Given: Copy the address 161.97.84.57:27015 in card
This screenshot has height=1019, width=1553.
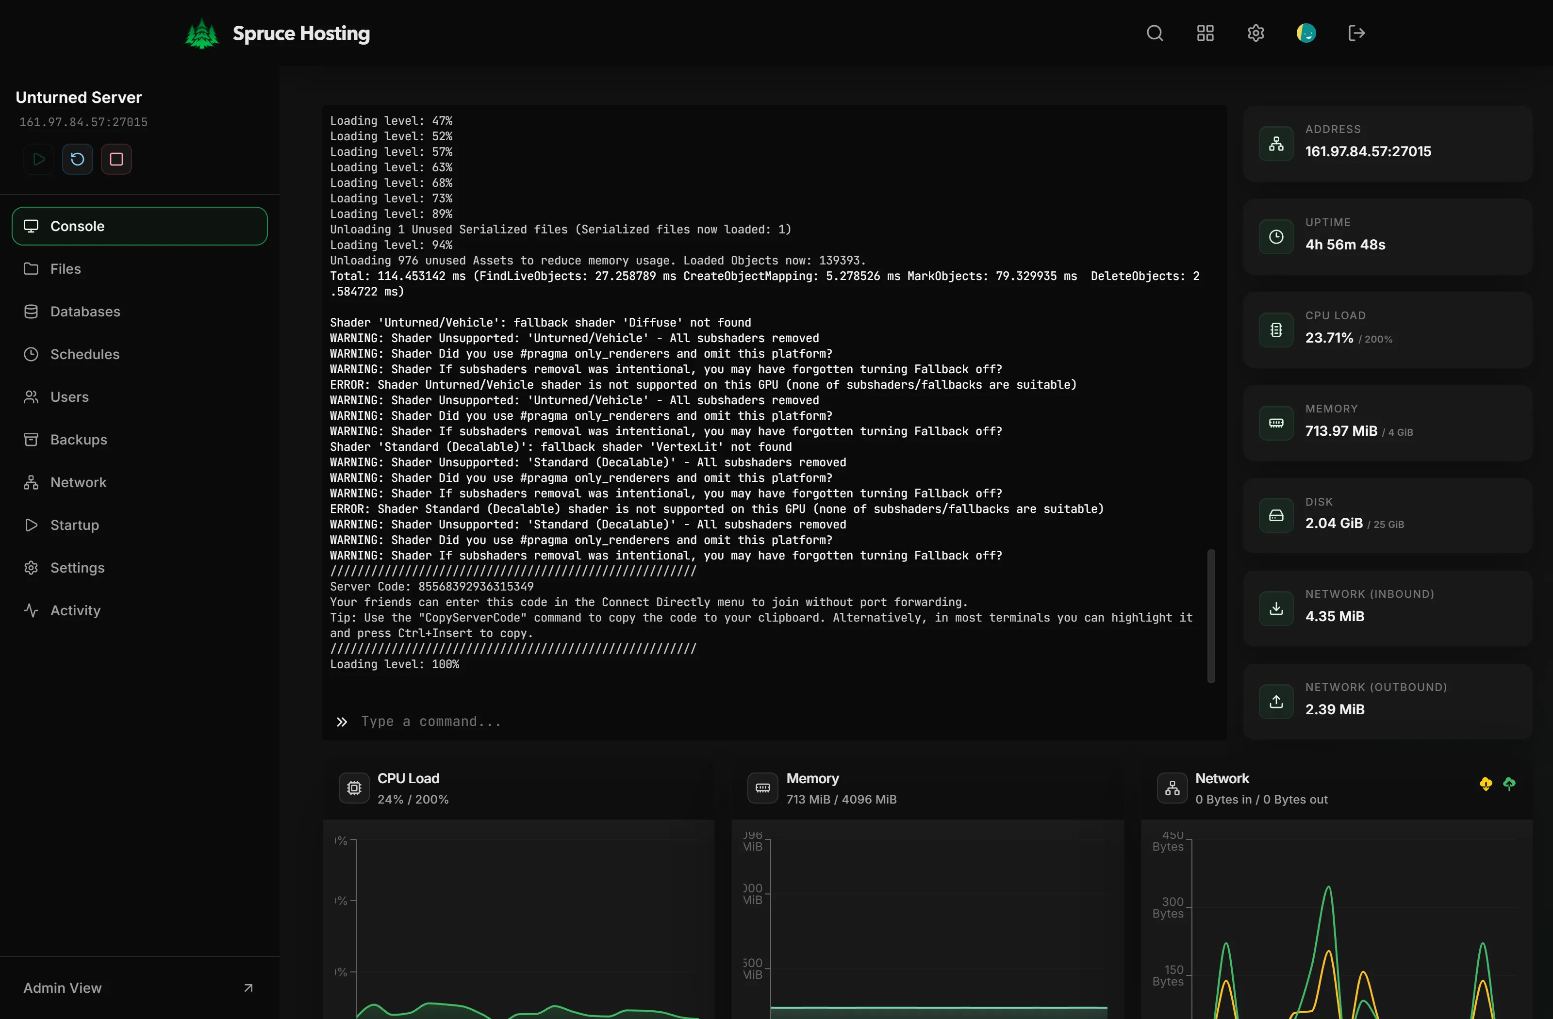Looking at the screenshot, I should coord(1368,151).
